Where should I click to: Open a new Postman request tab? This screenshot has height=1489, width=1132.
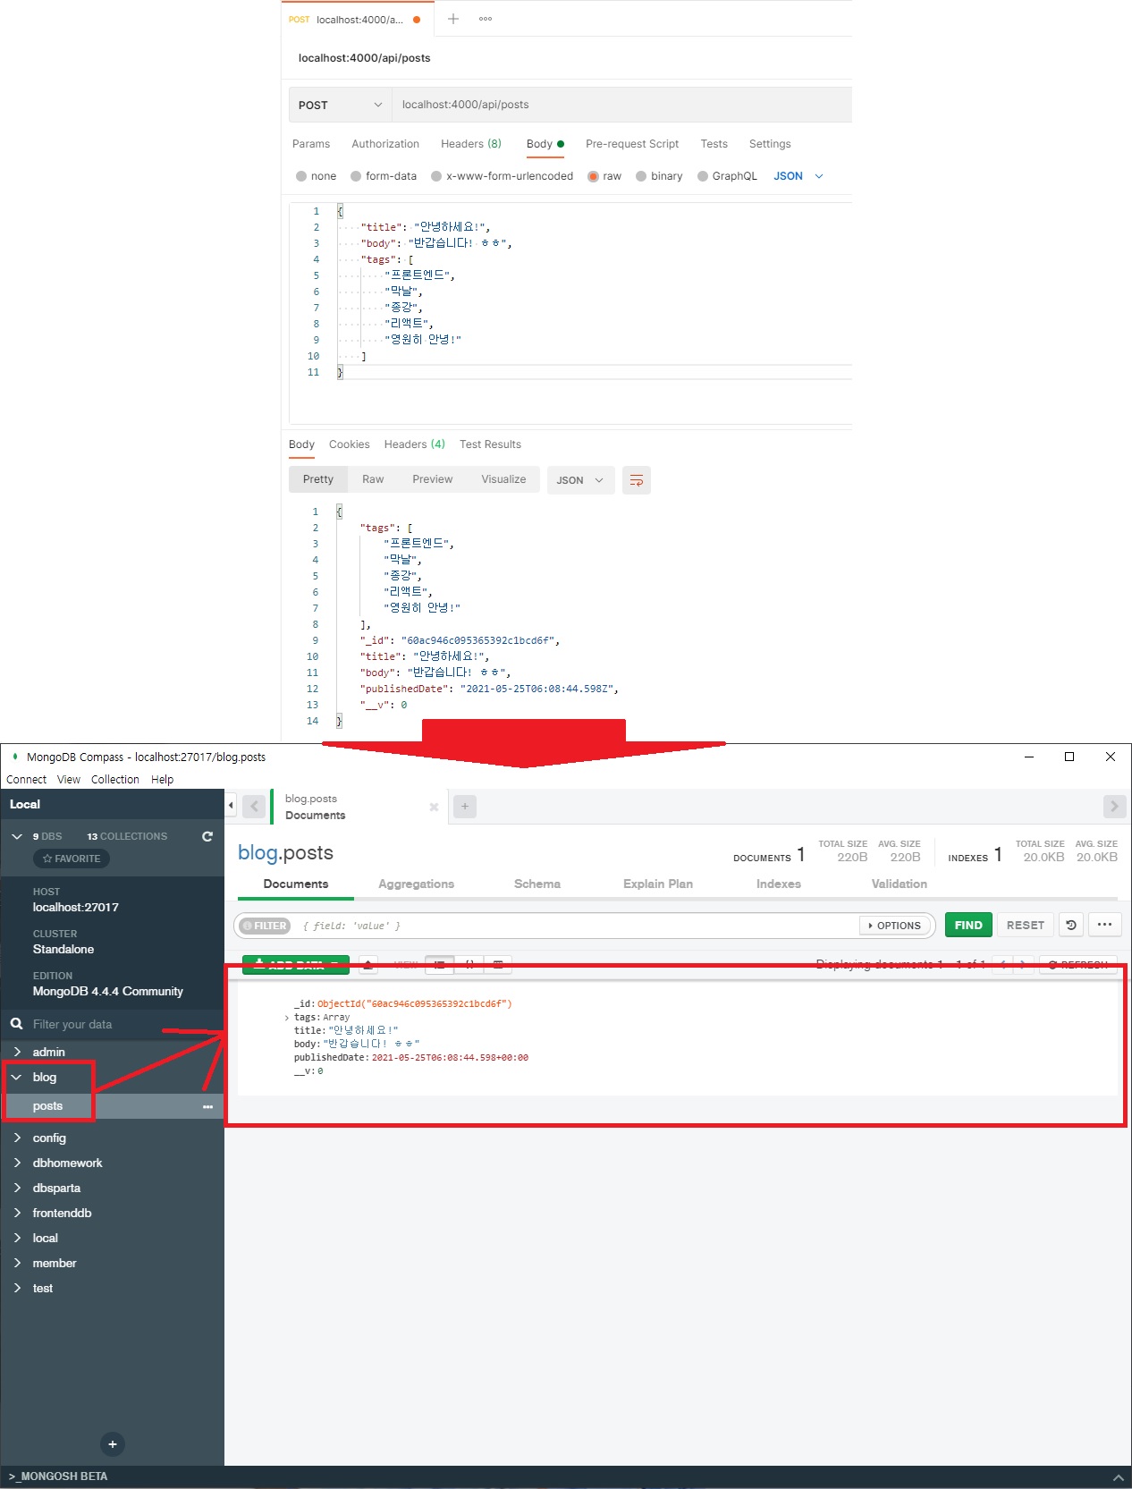point(453,19)
